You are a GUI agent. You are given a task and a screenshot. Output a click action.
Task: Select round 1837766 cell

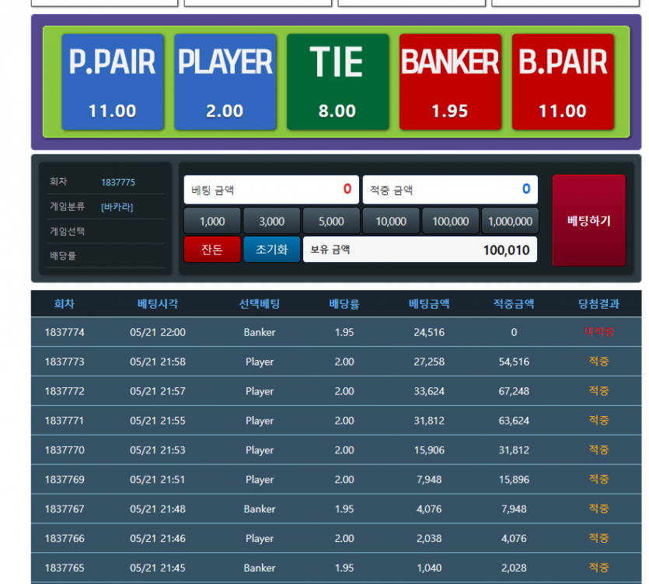[65, 538]
